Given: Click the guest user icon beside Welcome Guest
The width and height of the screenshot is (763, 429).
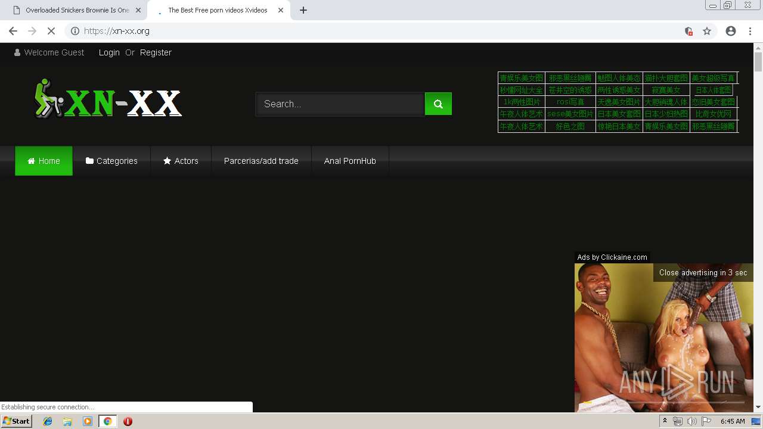Looking at the screenshot, I should [x=17, y=52].
